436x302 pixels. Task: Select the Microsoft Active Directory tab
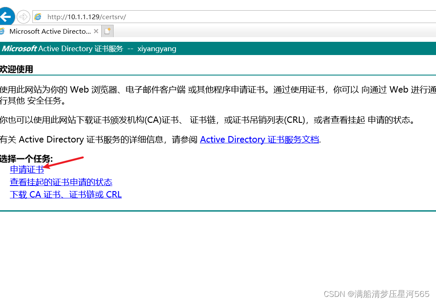[50, 32]
